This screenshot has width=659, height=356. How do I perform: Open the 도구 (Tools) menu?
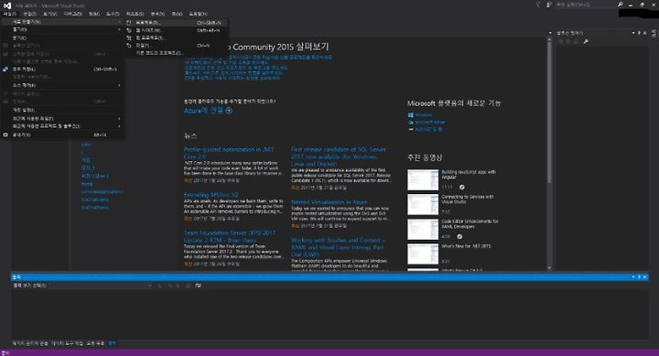coord(113,14)
